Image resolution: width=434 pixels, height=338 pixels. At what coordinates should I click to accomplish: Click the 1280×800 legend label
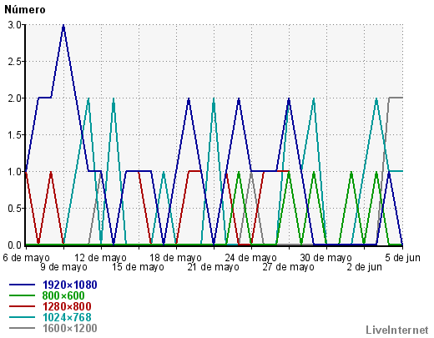67,306
